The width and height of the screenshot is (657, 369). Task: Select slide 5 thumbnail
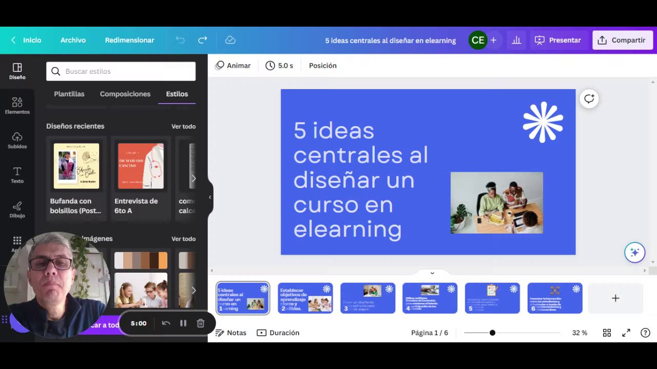pos(492,298)
